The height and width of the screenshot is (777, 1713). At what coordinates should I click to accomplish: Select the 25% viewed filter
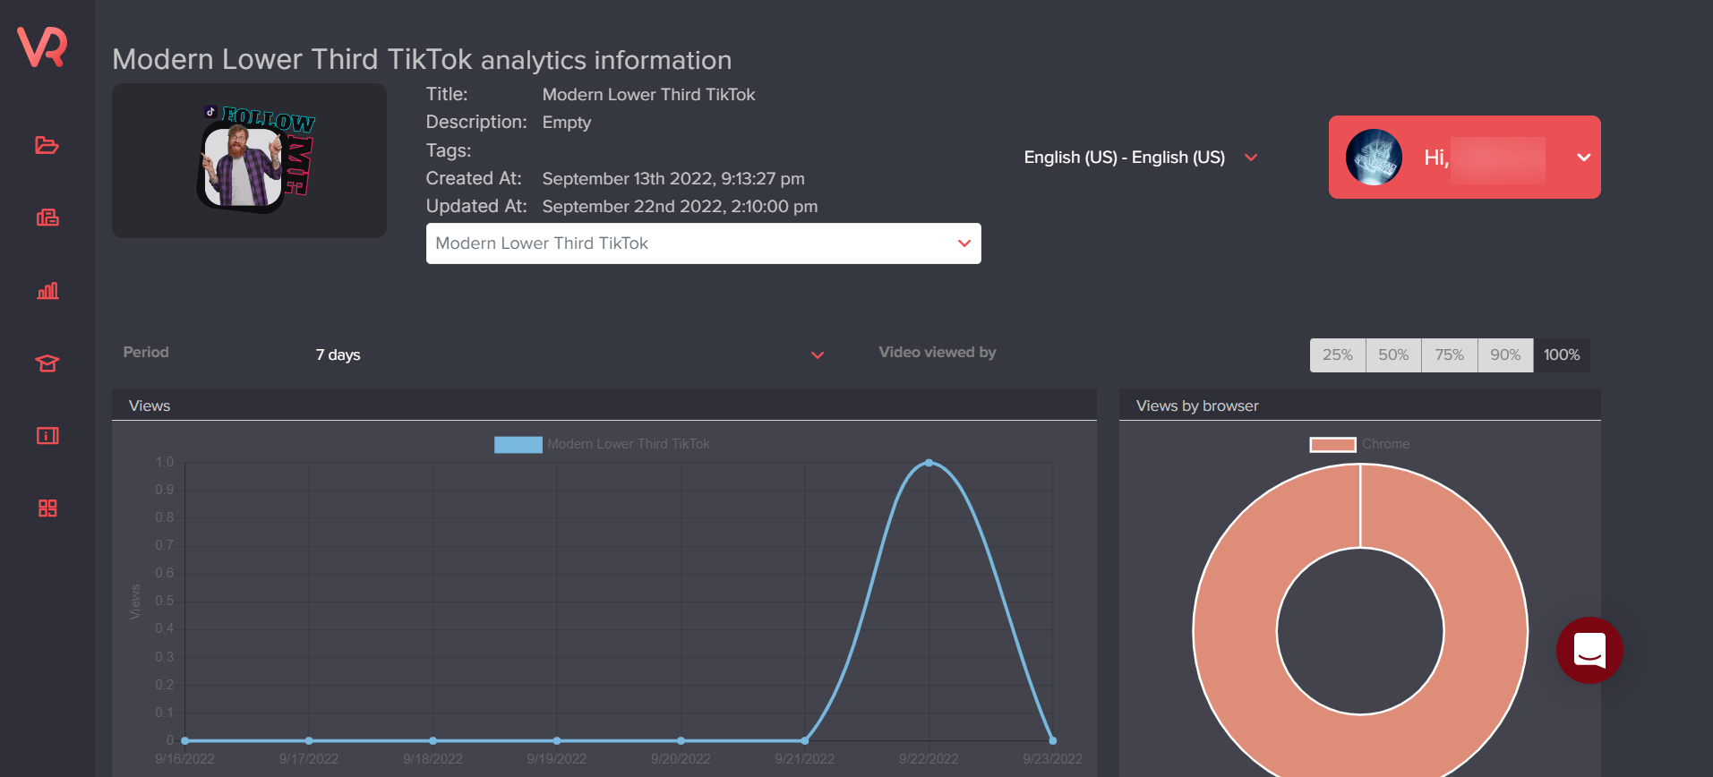click(x=1338, y=354)
